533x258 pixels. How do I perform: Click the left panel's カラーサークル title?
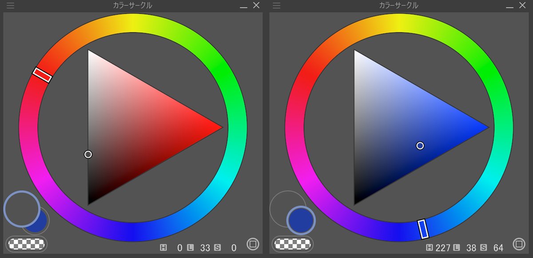[132, 5]
